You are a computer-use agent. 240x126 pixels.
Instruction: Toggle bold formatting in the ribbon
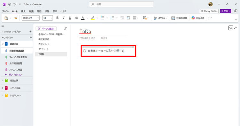click(57, 18)
